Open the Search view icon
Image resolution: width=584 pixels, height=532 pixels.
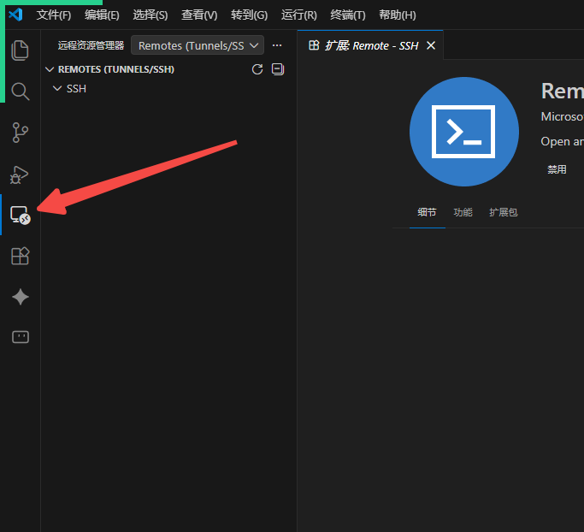(20, 92)
